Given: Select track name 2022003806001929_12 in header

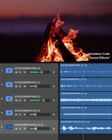Looking at the screenshot, I should 27,97.
